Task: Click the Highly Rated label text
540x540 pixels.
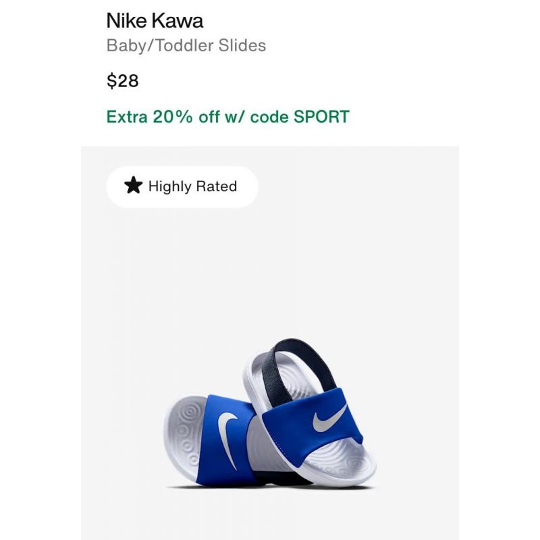Action: (x=192, y=186)
